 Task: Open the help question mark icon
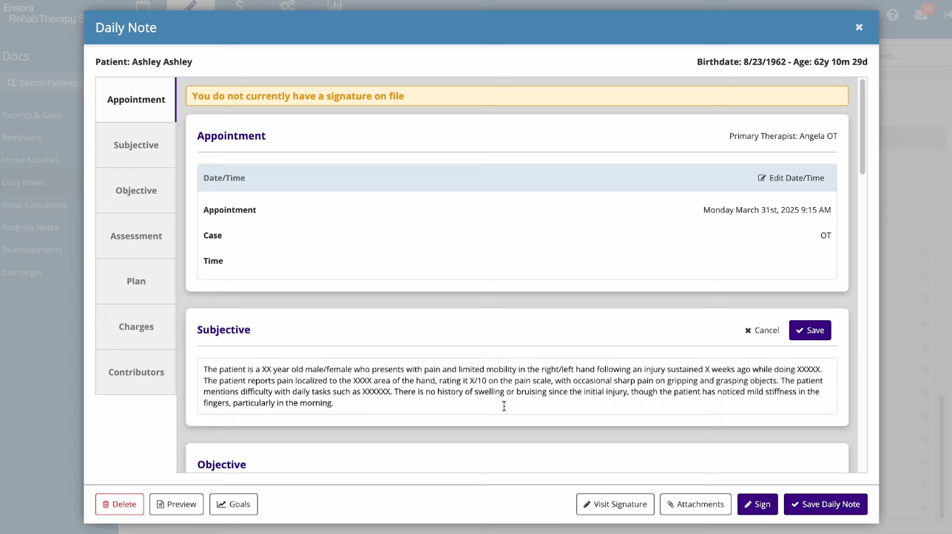point(893,15)
